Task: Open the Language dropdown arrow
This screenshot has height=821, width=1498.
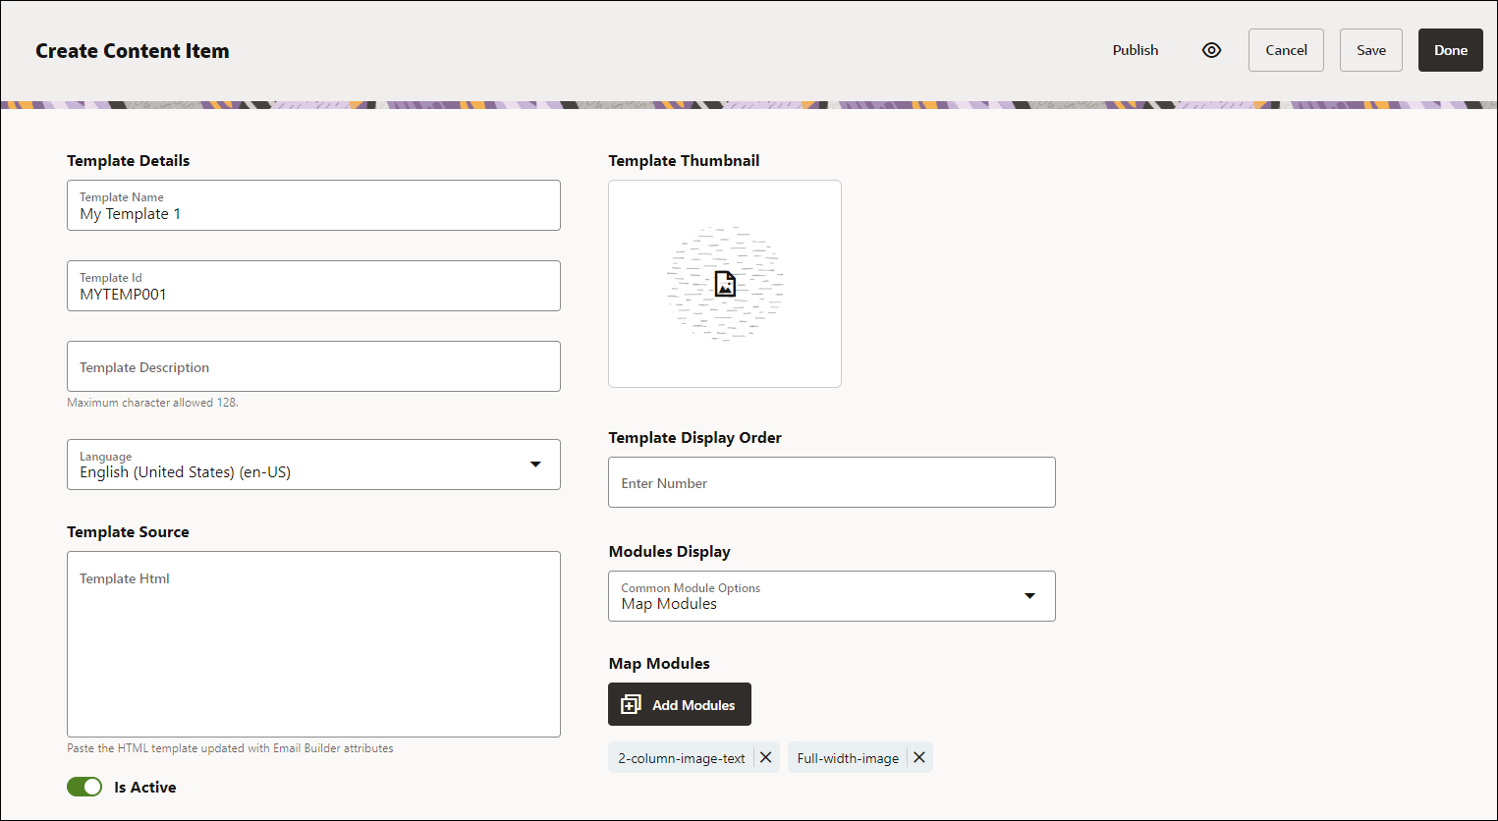Action: (x=536, y=464)
